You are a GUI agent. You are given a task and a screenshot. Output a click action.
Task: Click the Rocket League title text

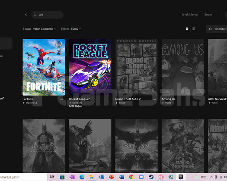click(79, 99)
